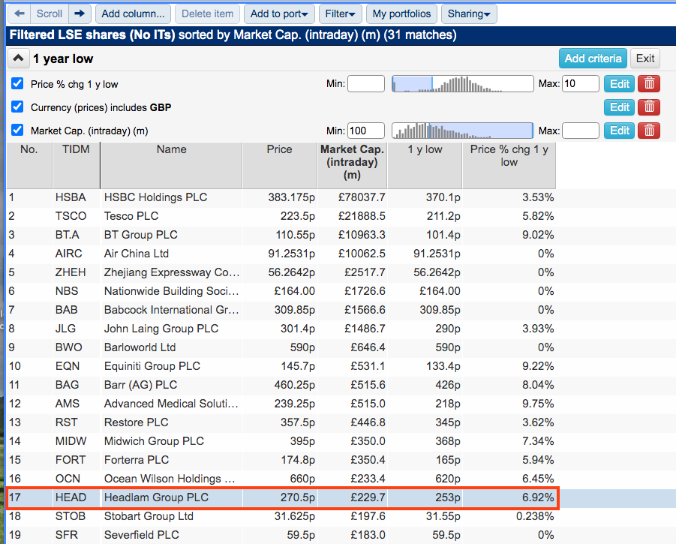This screenshot has height=544, width=676.
Task: Click Headlam Group PLC name
Action: [156, 497]
